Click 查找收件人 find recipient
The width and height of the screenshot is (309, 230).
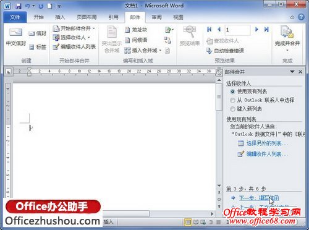(222, 41)
